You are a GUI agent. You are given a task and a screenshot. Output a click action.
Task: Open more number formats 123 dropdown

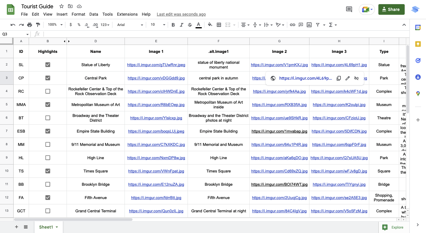(105, 25)
